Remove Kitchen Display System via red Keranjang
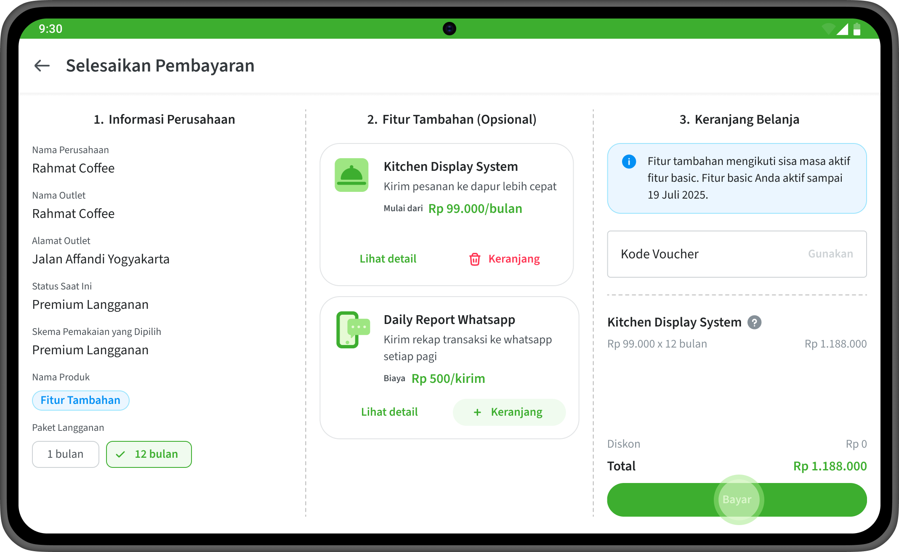 point(514,259)
